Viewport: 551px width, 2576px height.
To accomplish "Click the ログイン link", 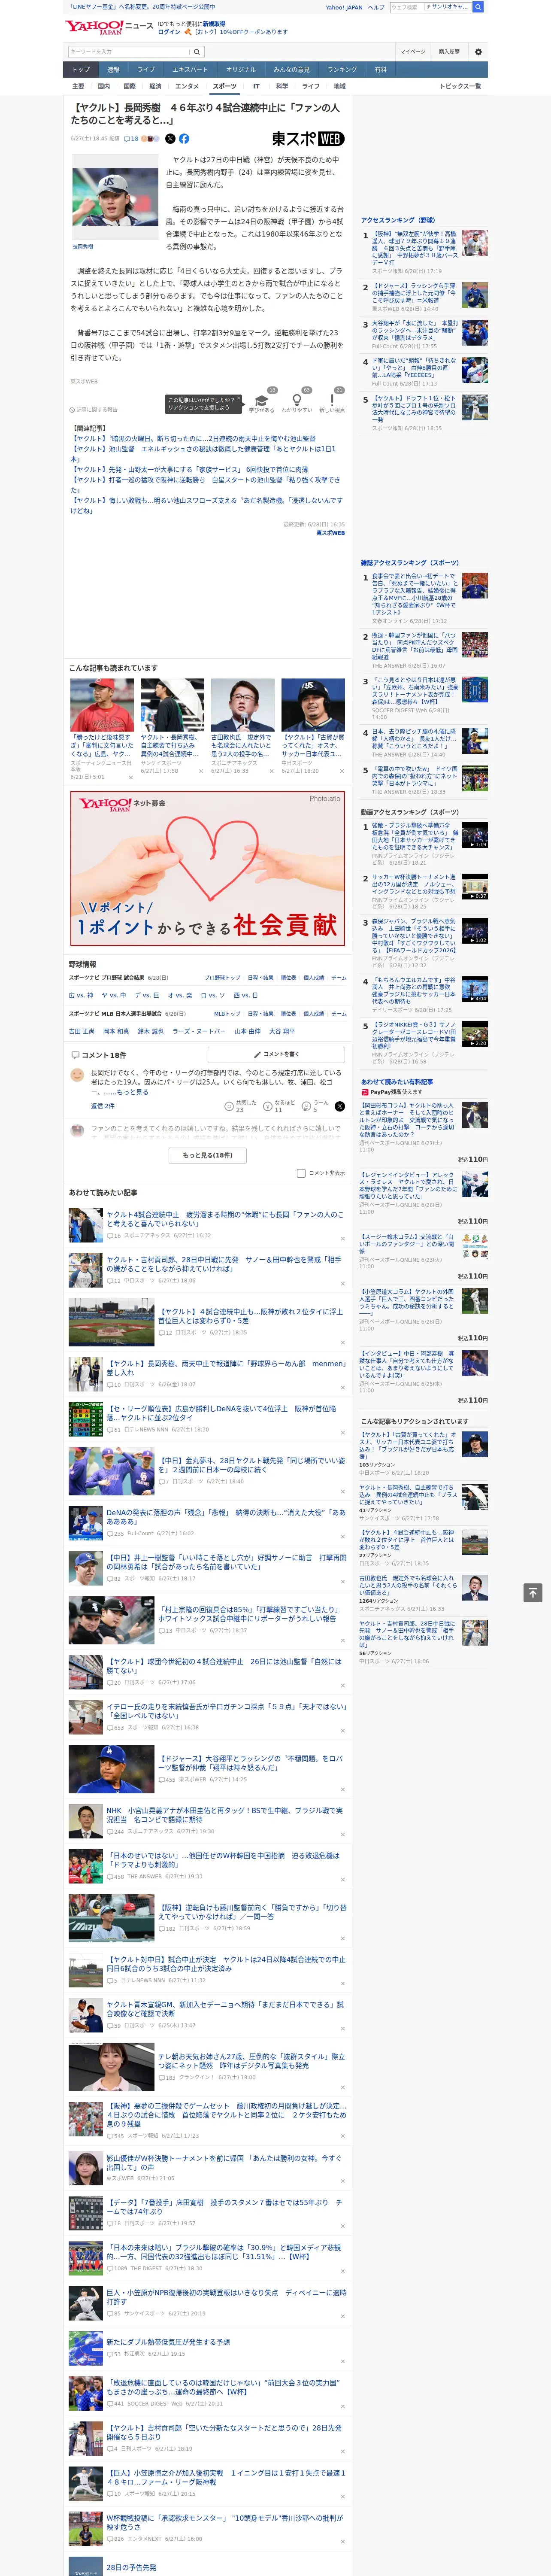I will [169, 32].
